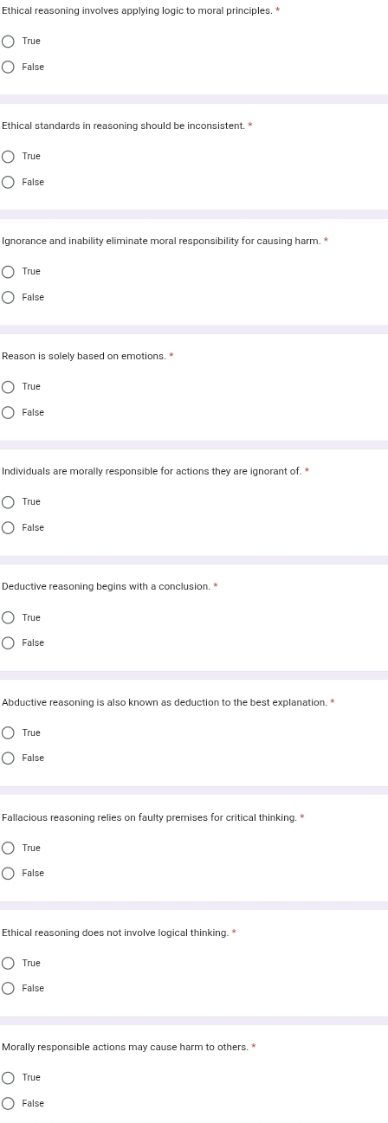Select False for ethical reasoning not involving logic
Screen dimensions: 388x1123
click(x=9, y=989)
